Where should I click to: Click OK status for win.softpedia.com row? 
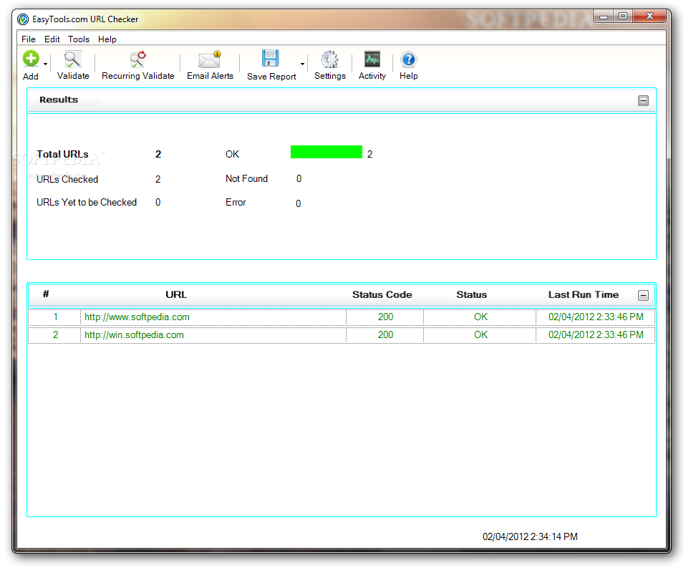[480, 334]
